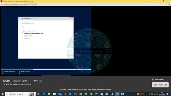Click the green checkmark beside Copying Windows files
This screenshot has height=96, width=171.
23,32
